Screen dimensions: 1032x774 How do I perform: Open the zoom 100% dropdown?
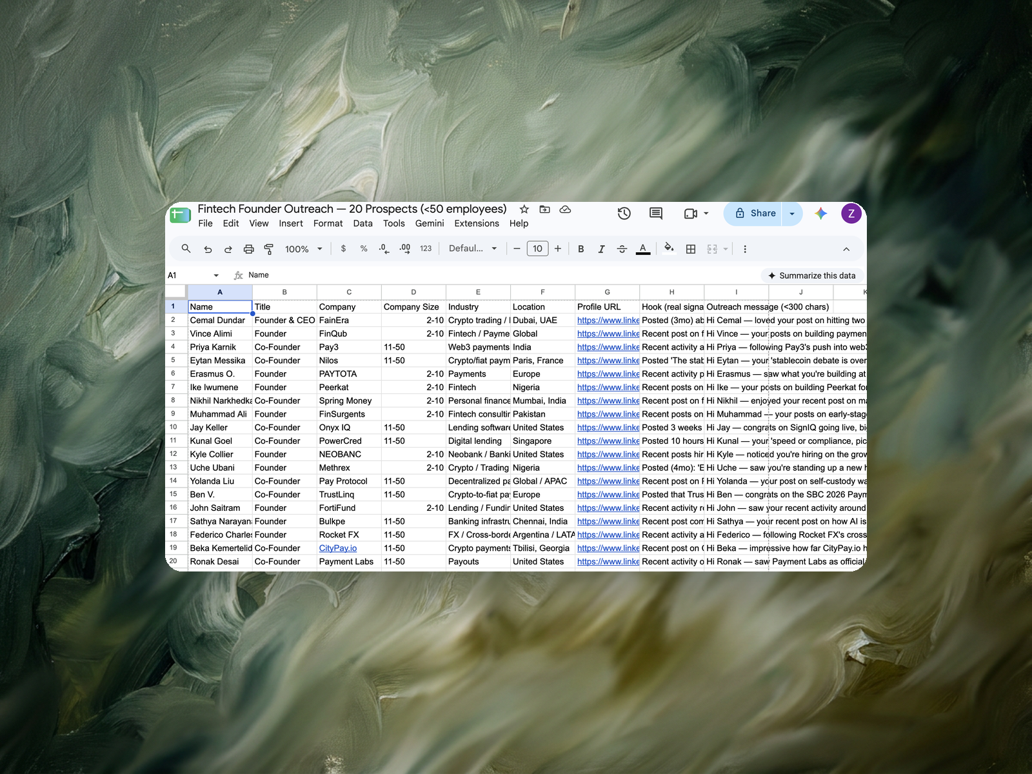point(304,249)
